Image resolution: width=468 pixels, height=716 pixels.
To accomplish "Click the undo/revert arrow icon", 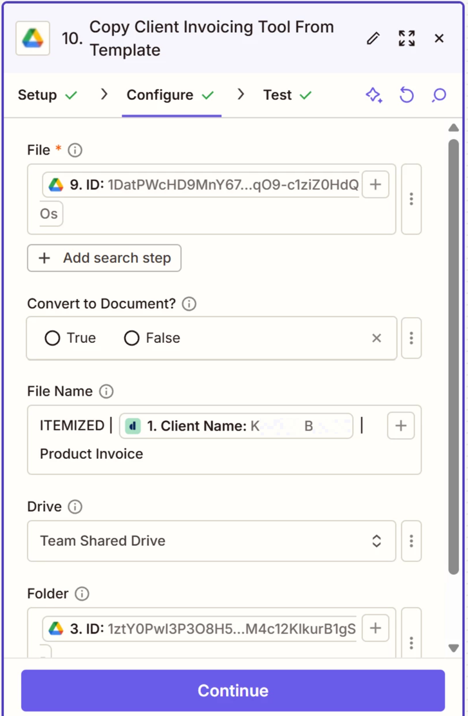I will pyautogui.click(x=406, y=95).
